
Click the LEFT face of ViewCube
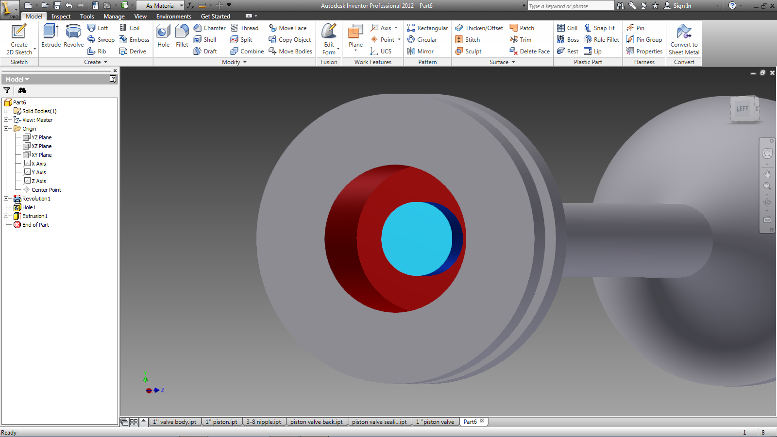coord(742,109)
